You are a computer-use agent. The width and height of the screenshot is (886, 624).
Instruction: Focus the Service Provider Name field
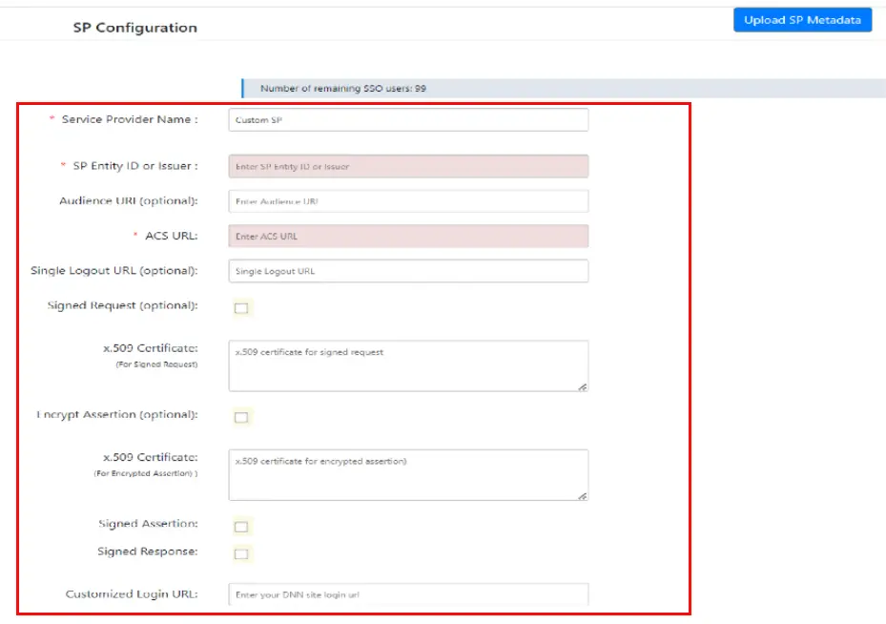(x=408, y=120)
